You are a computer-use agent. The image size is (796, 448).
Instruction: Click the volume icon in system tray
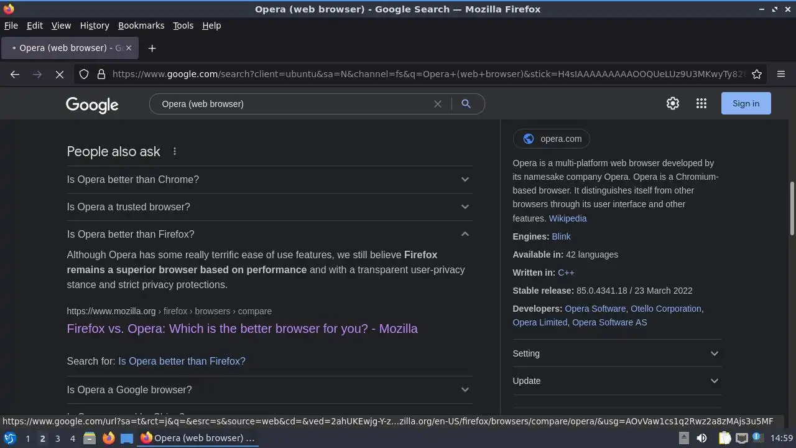(x=701, y=438)
